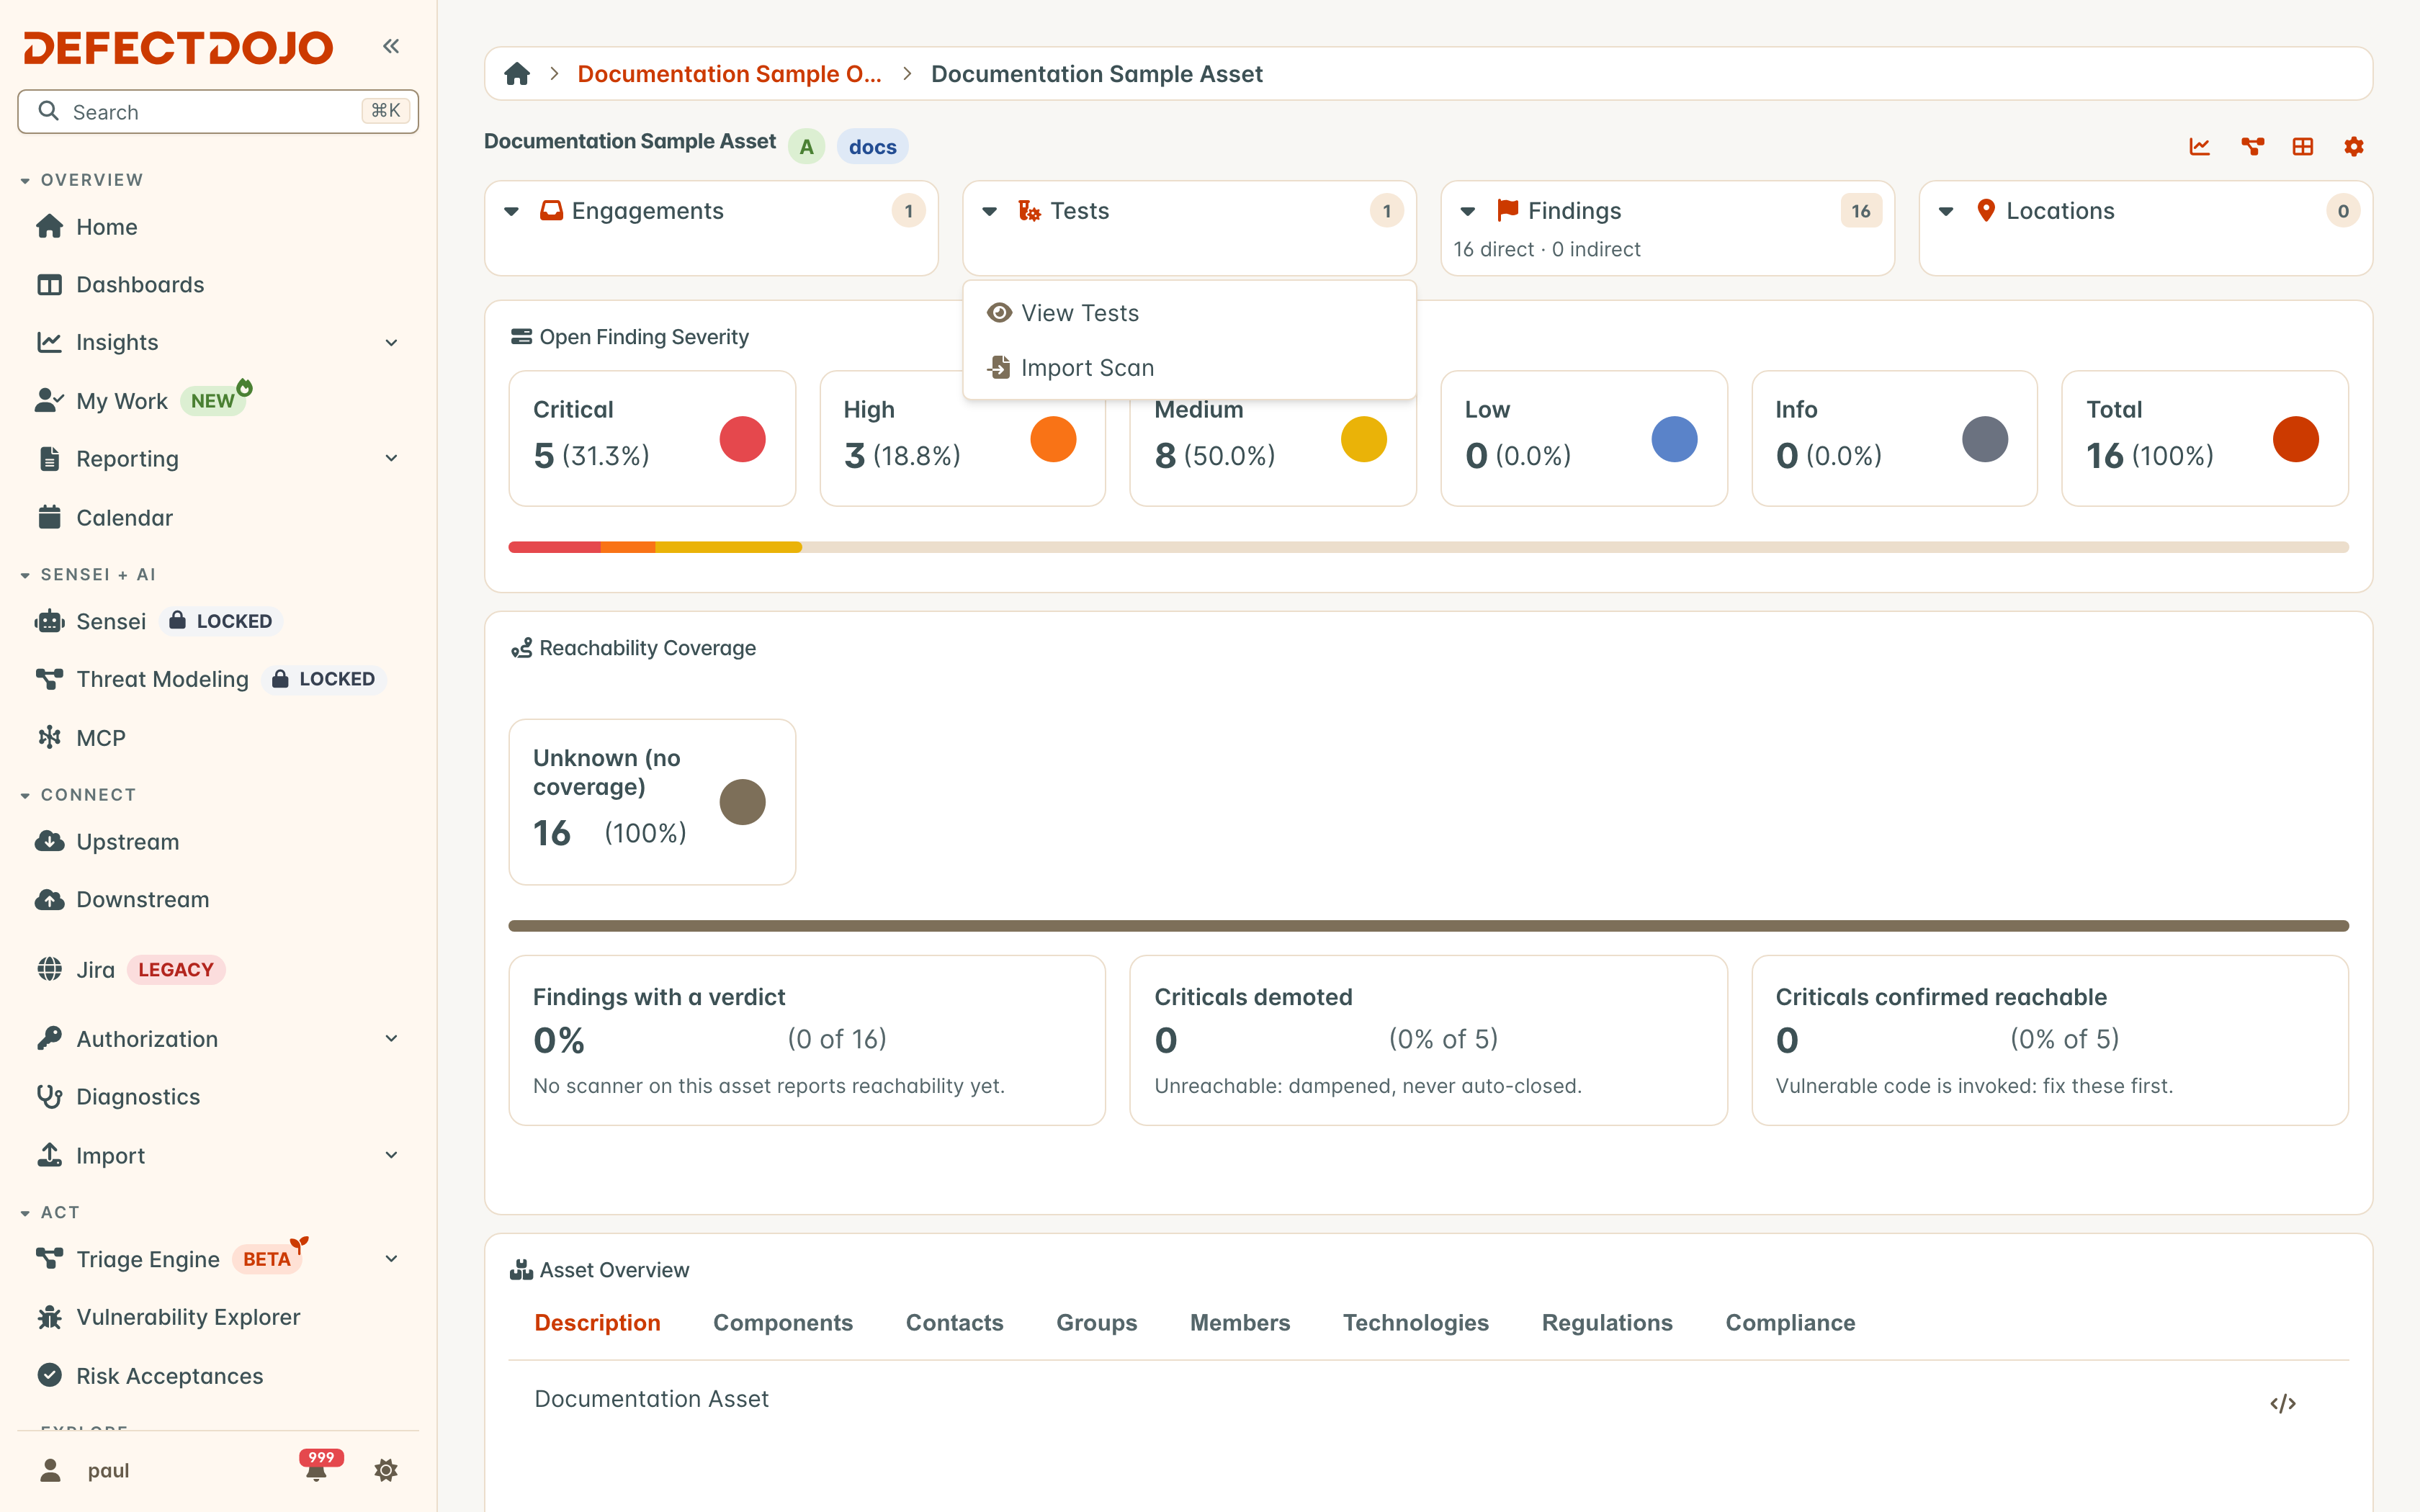Collapse the sidebar with the double-chevron icon
This screenshot has height=1512, width=2420.
391,46
